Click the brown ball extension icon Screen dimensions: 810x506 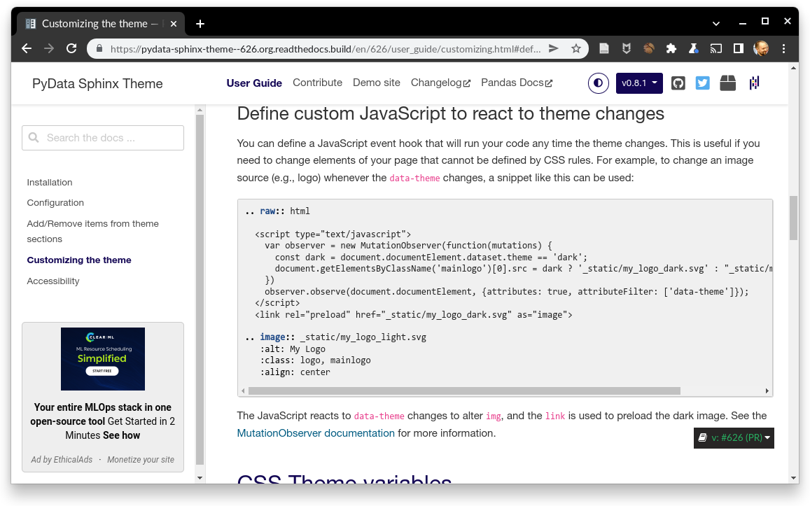(x=649, y=48)
